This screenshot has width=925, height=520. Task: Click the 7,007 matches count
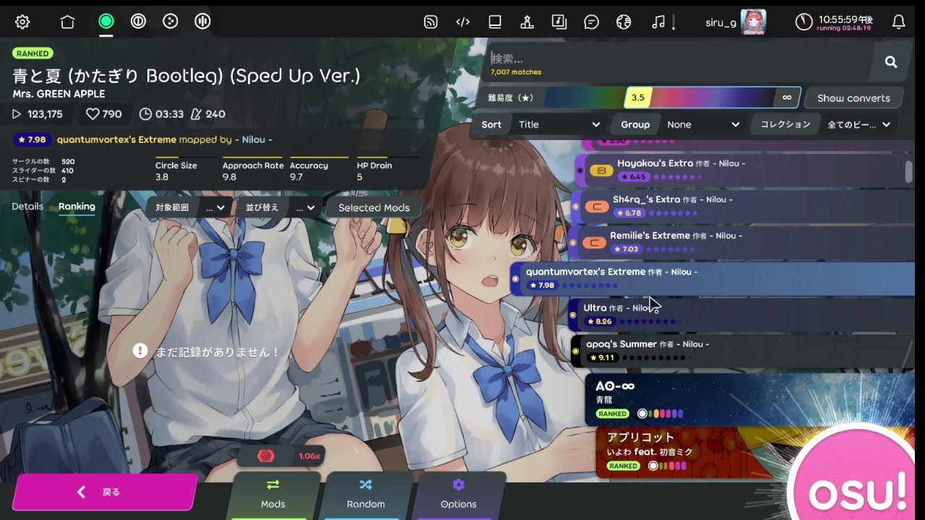coord(516,72)
